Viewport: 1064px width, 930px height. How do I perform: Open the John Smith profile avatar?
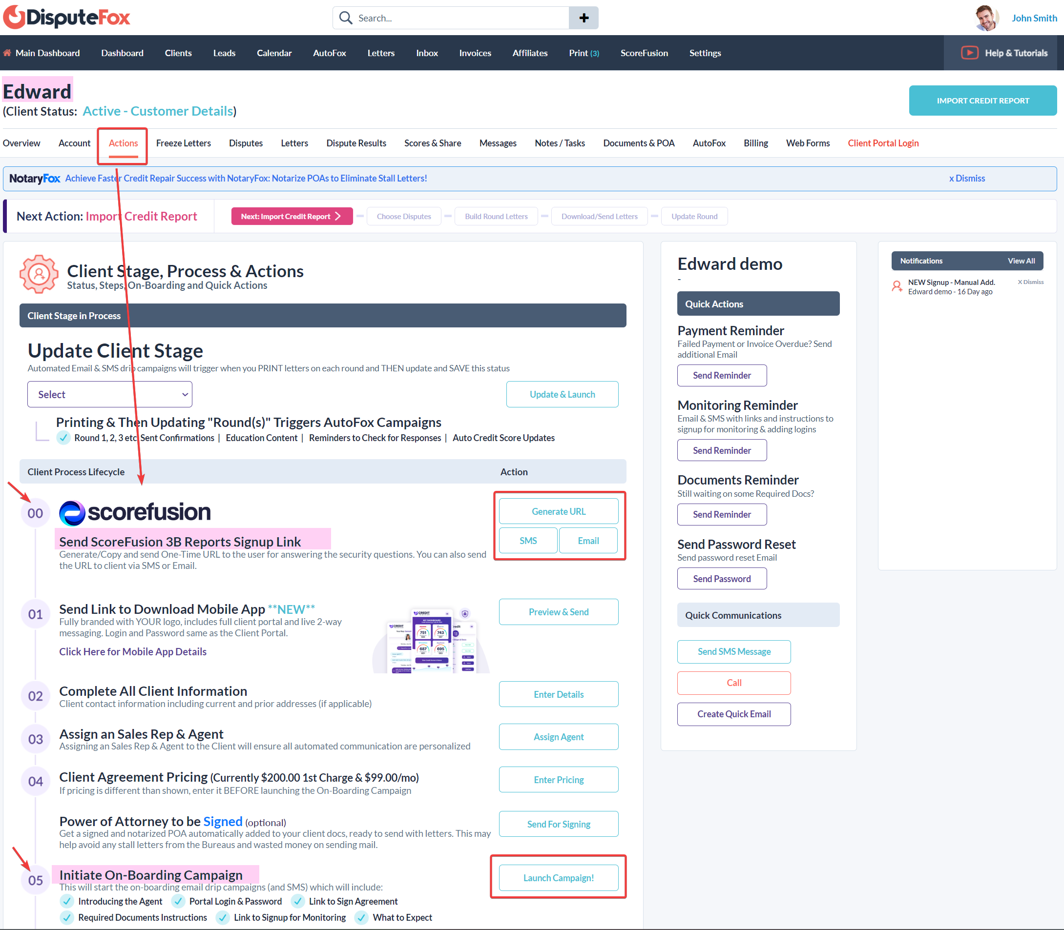(x=986, y=18)
